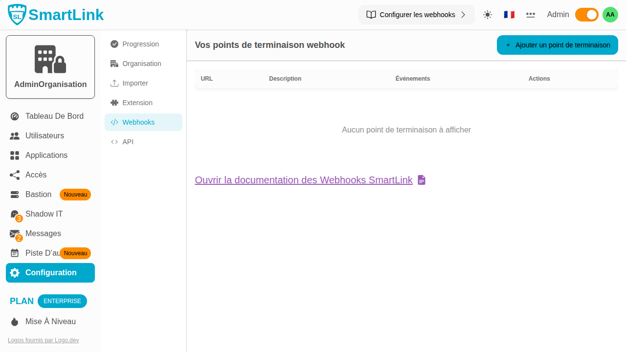Open Messages with the notification badge
Viewport: 626px width, 352px height.
(14, 233)
